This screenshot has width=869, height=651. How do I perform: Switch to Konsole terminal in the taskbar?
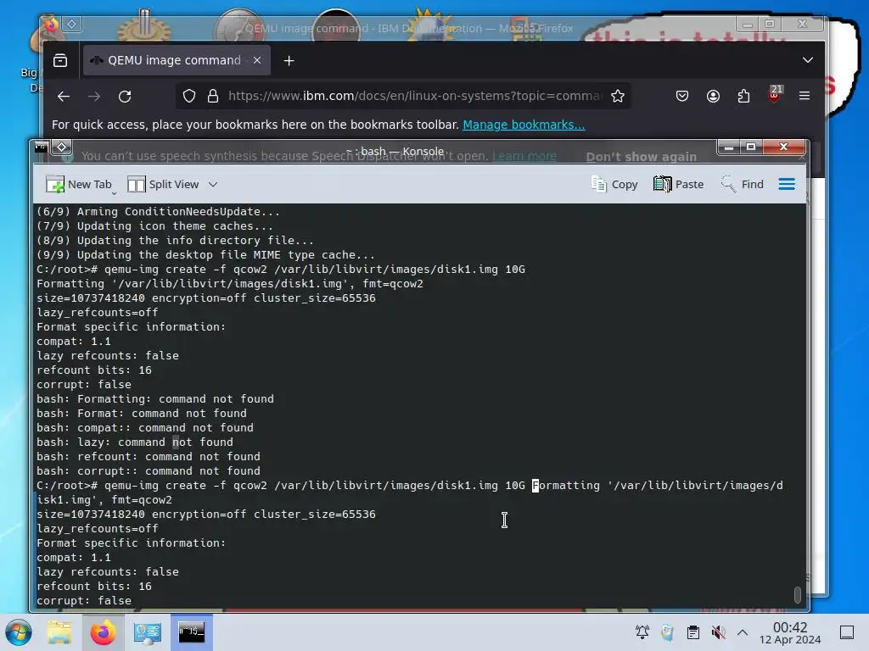click(191, 632)
